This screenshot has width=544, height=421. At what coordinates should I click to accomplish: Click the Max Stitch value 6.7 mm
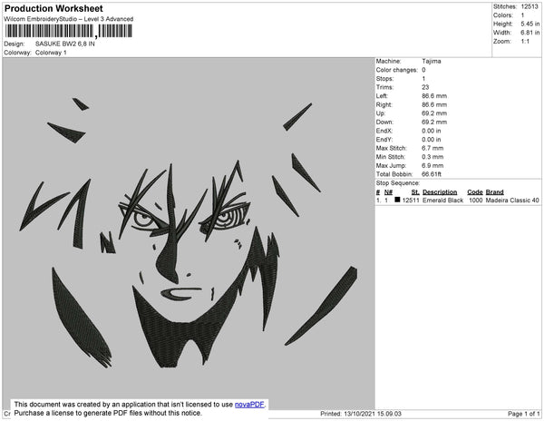tap(432, 148)
